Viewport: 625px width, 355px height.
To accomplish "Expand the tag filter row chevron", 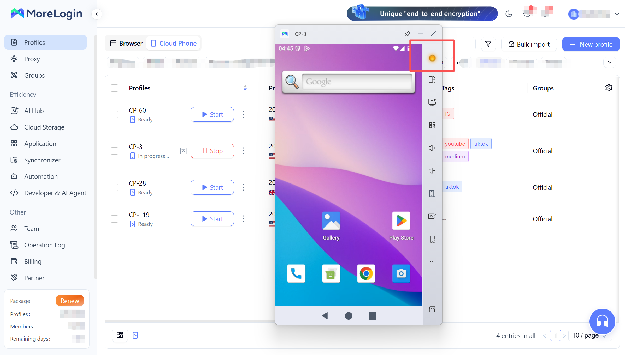I will [x=610, y=62].
